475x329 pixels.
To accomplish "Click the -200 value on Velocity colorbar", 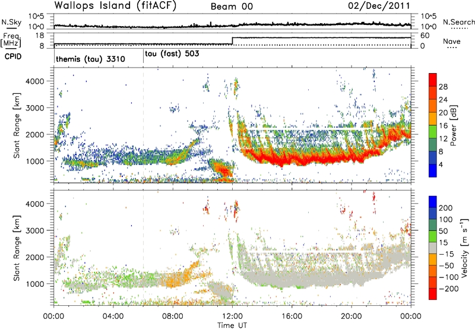I will [449, 289].
